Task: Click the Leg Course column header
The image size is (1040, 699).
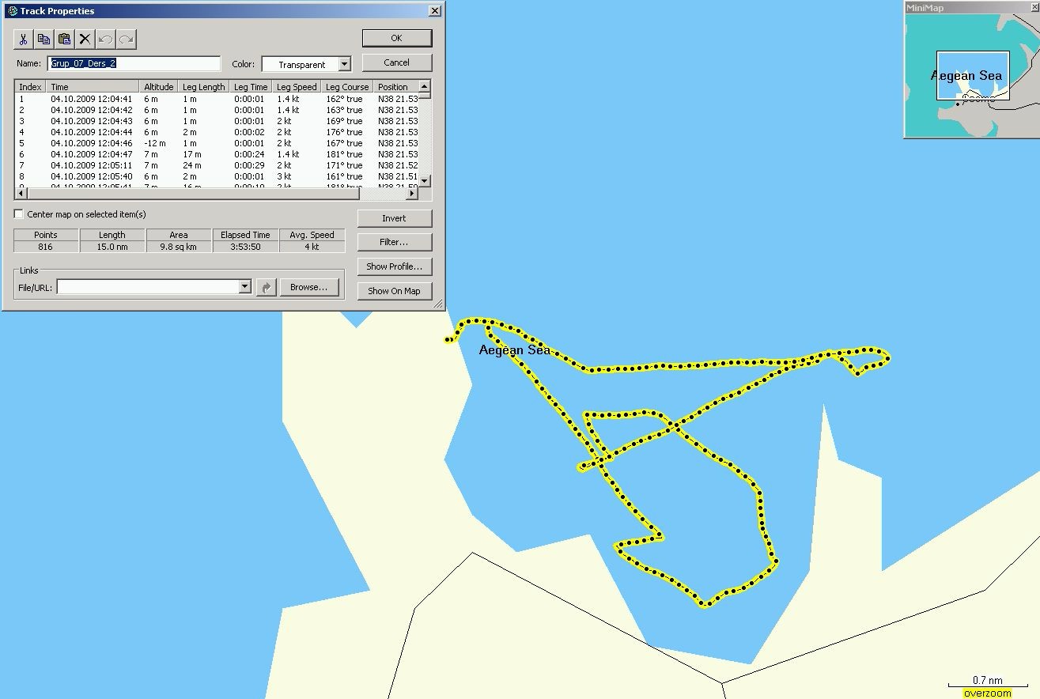Action: pos(347,87)
